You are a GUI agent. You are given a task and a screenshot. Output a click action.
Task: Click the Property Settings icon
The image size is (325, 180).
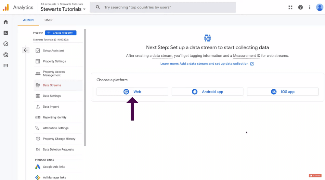click(x=38, y=61)
